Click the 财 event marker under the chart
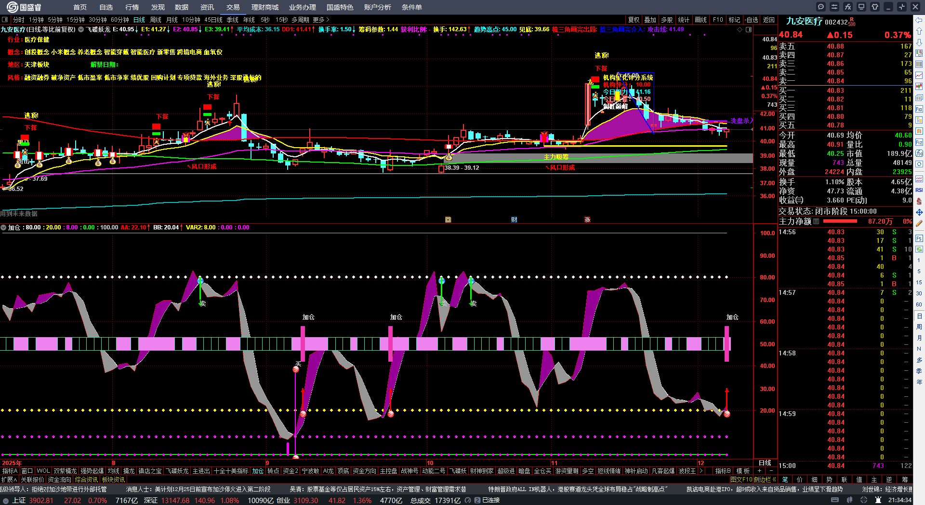Screen dimensions: 925x505 [x=514, y=220]
